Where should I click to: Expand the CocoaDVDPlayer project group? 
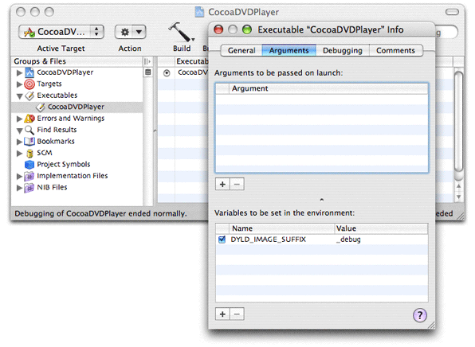click(x=19, y=72)
